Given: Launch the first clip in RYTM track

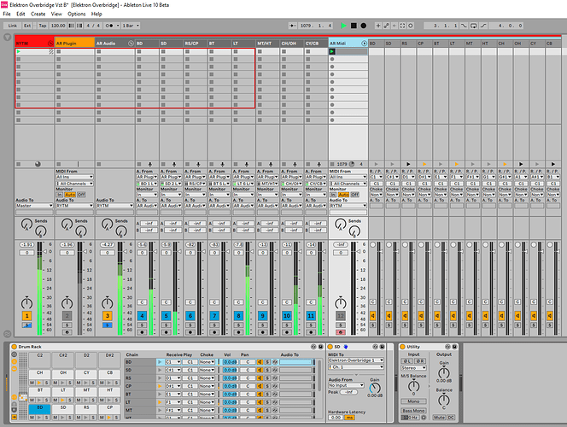Looking at the screenshot, I should (19, 51).
